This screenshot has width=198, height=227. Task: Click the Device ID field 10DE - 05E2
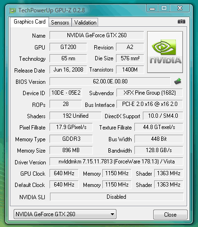[x=66, y=93]
